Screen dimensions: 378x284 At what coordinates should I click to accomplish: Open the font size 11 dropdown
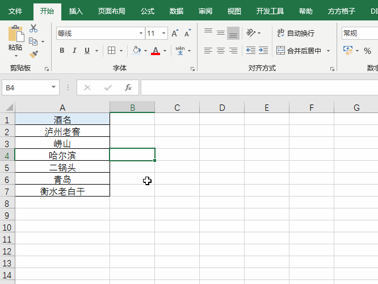[163, 33]
